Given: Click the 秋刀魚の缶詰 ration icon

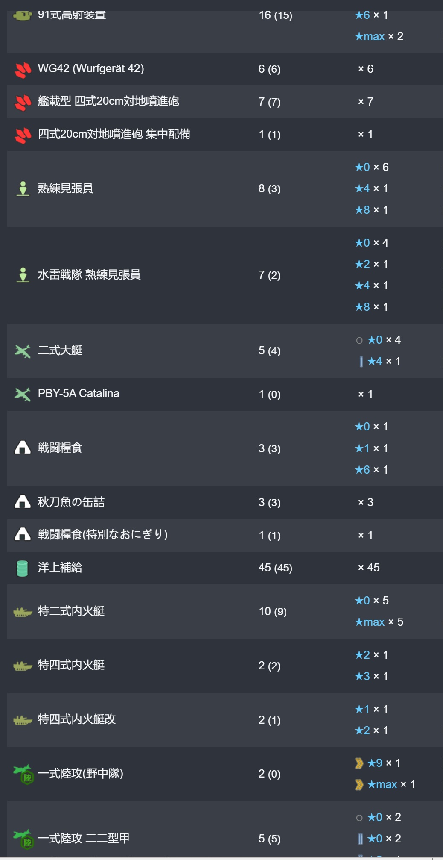Looking at the screenshot, I should 23,502.
